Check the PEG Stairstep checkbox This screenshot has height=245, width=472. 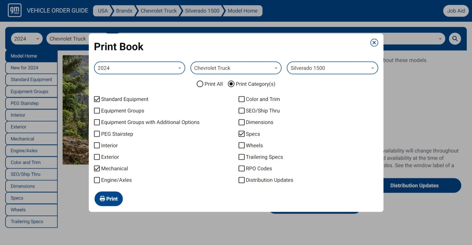pos(97,134)
